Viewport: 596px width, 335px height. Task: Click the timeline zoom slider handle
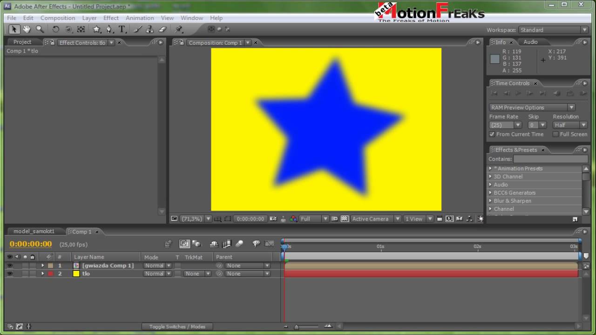click(296, 327)
